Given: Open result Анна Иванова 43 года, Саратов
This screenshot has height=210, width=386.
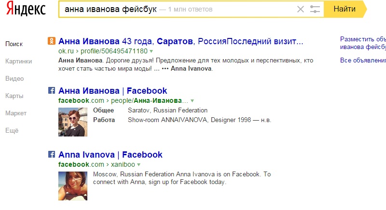Looking at the screenshot, I should pos(180,41).
